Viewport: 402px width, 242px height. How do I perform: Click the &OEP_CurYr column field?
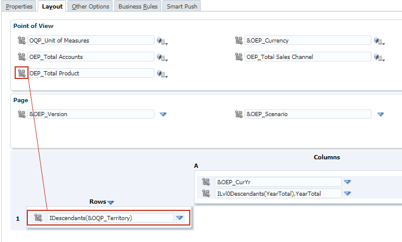(x=278, y=182)
